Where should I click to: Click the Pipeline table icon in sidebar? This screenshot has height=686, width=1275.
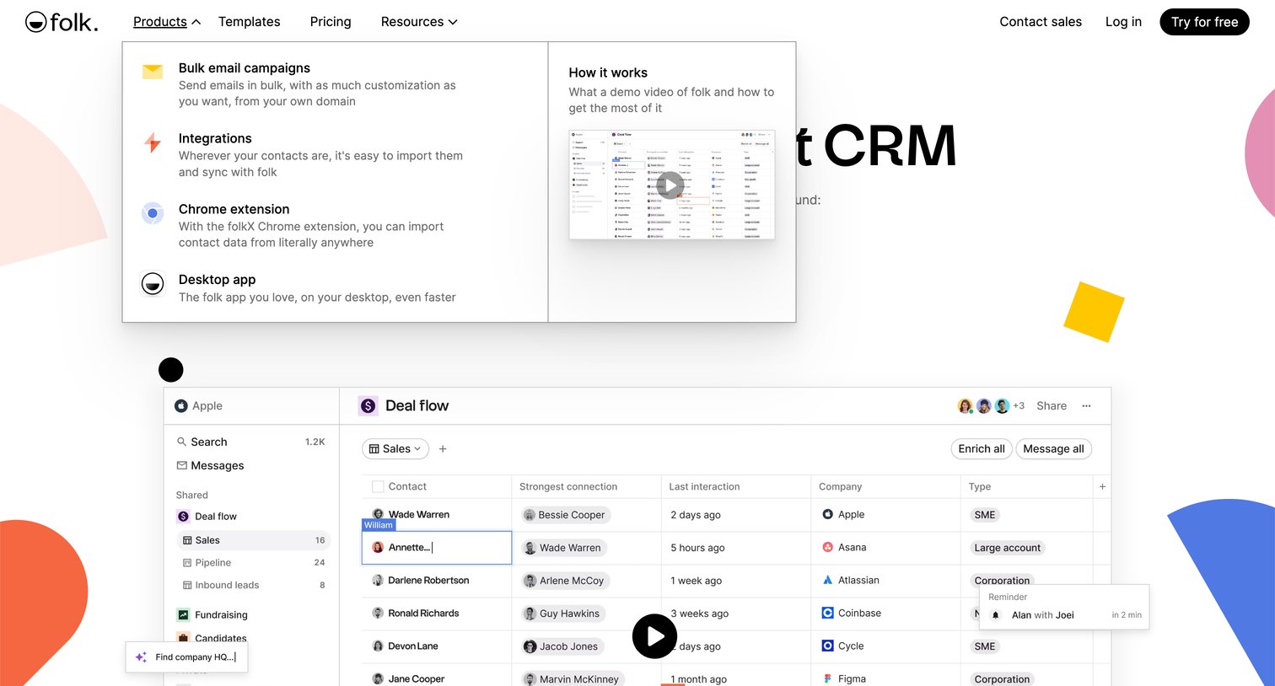pos(187,563)
